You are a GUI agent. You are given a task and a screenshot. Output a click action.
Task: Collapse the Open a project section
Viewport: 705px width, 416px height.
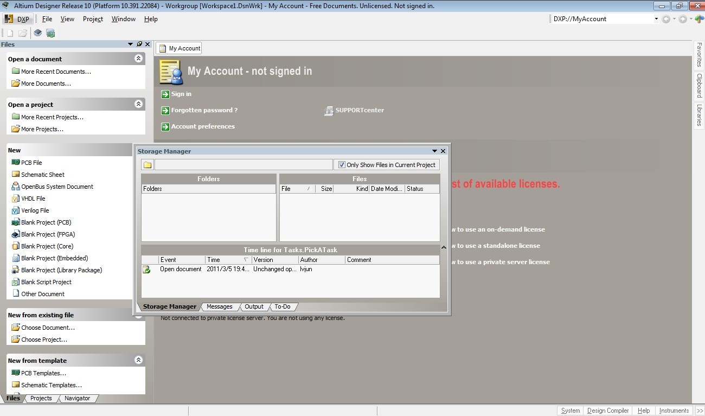(x=138, y=104)
